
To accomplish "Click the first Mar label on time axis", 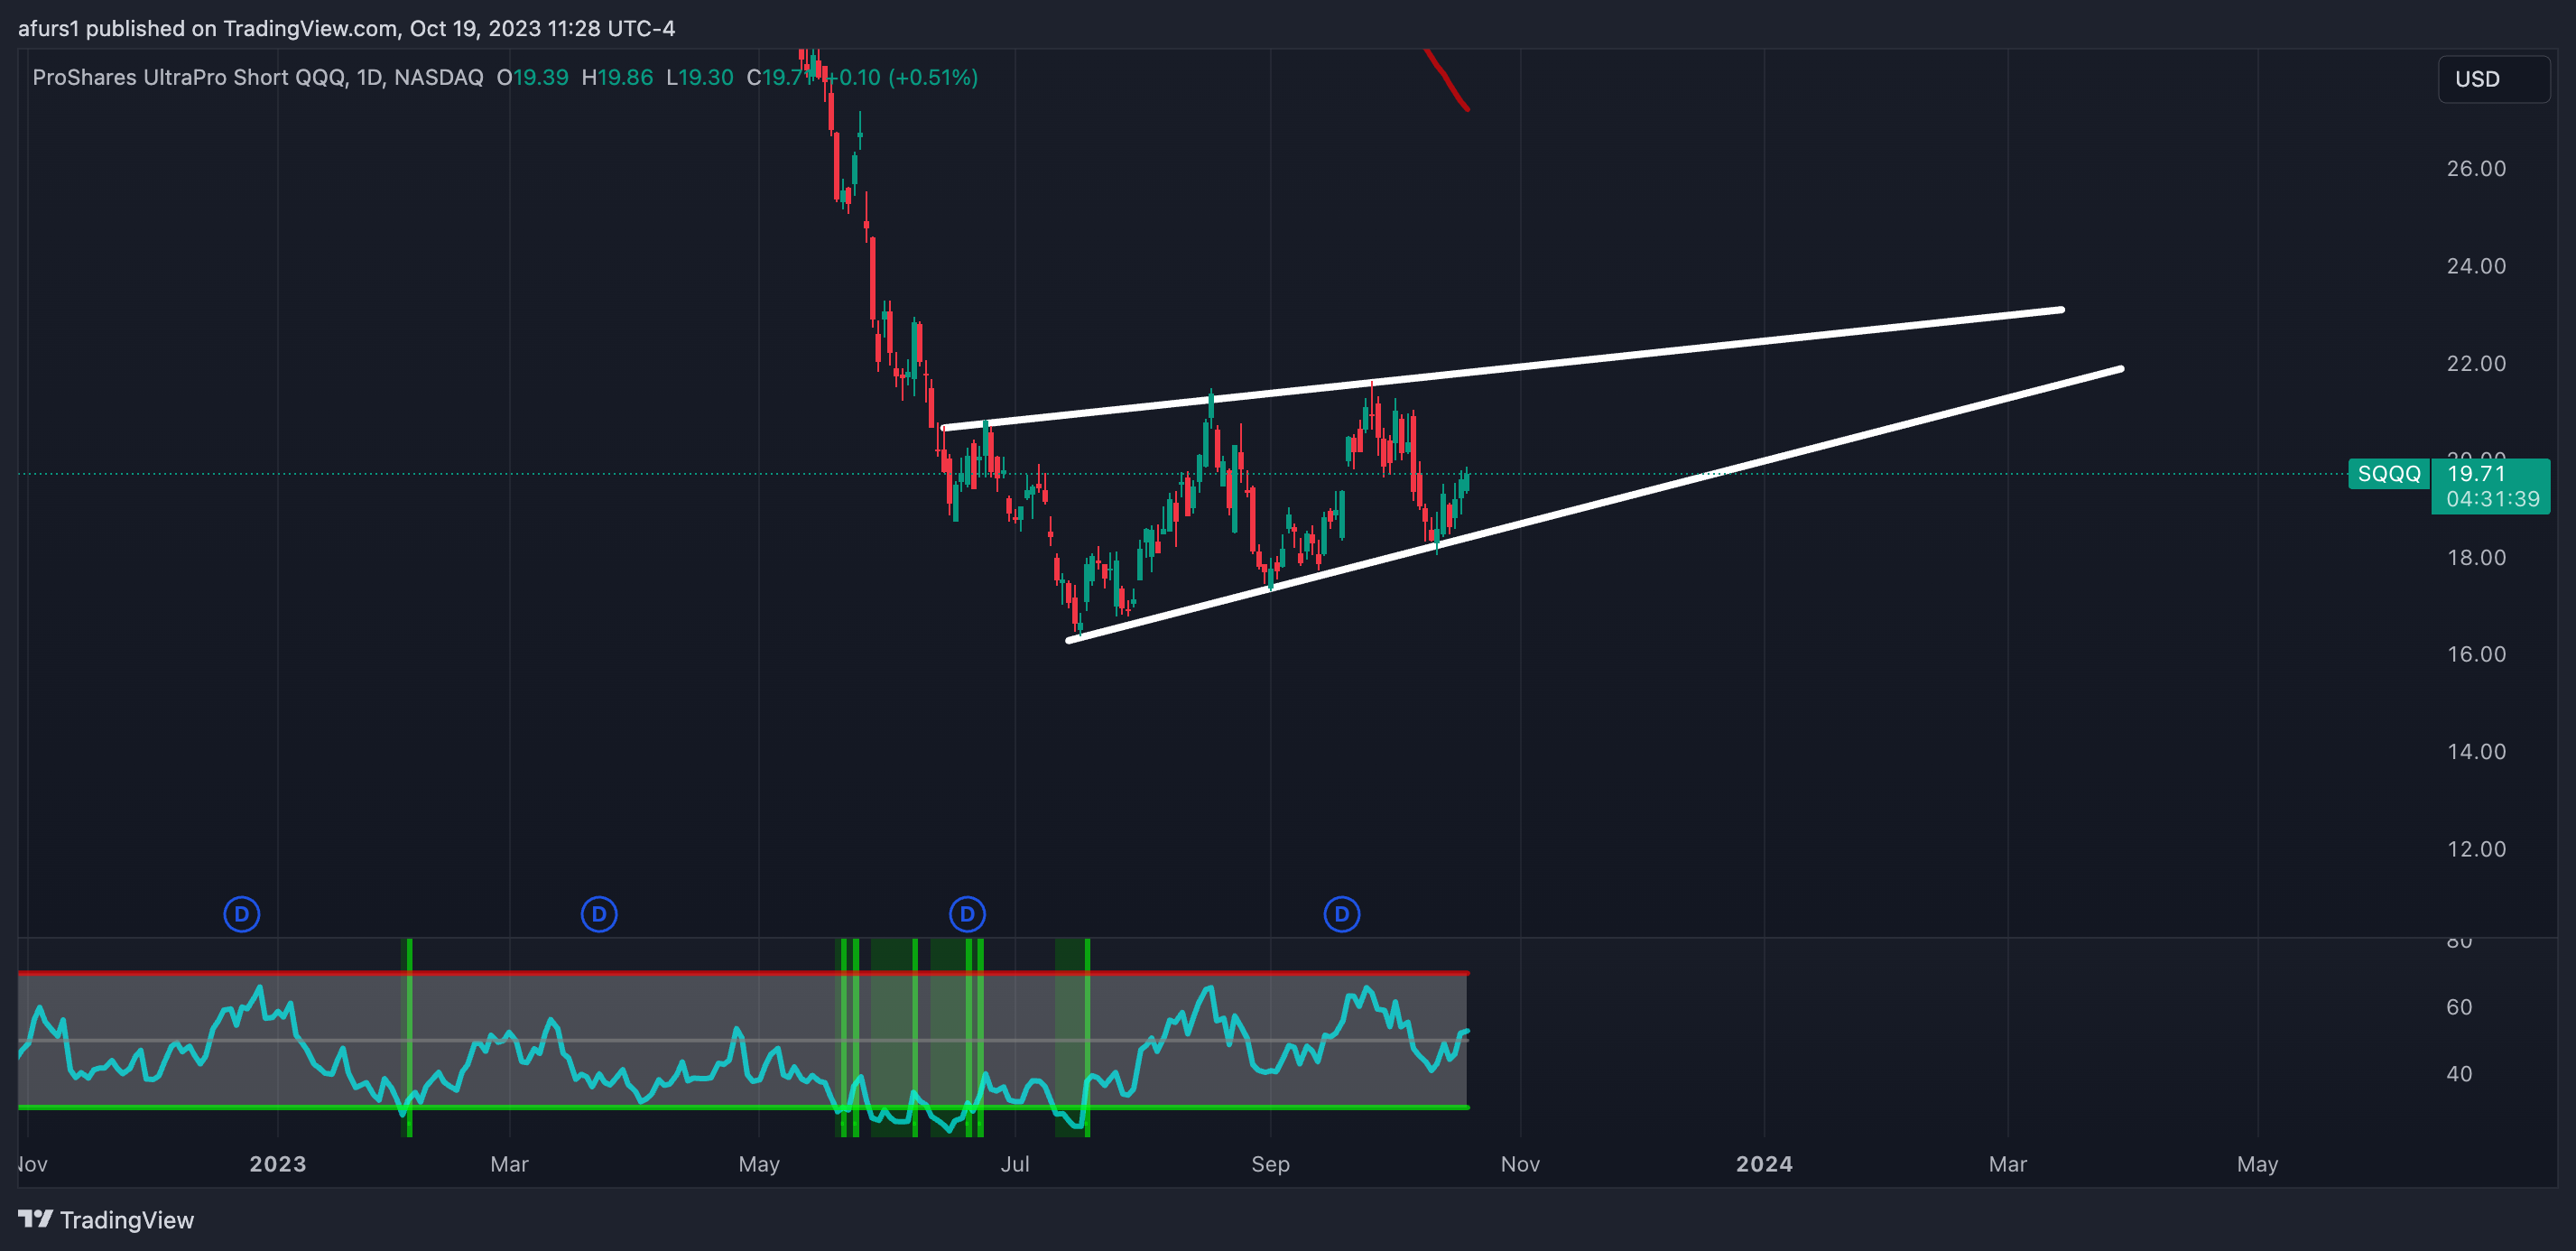I will 509,1164.
